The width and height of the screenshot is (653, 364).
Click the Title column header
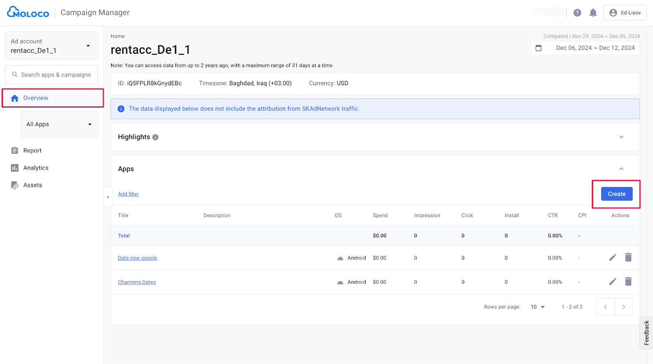[x=123, y=216]
